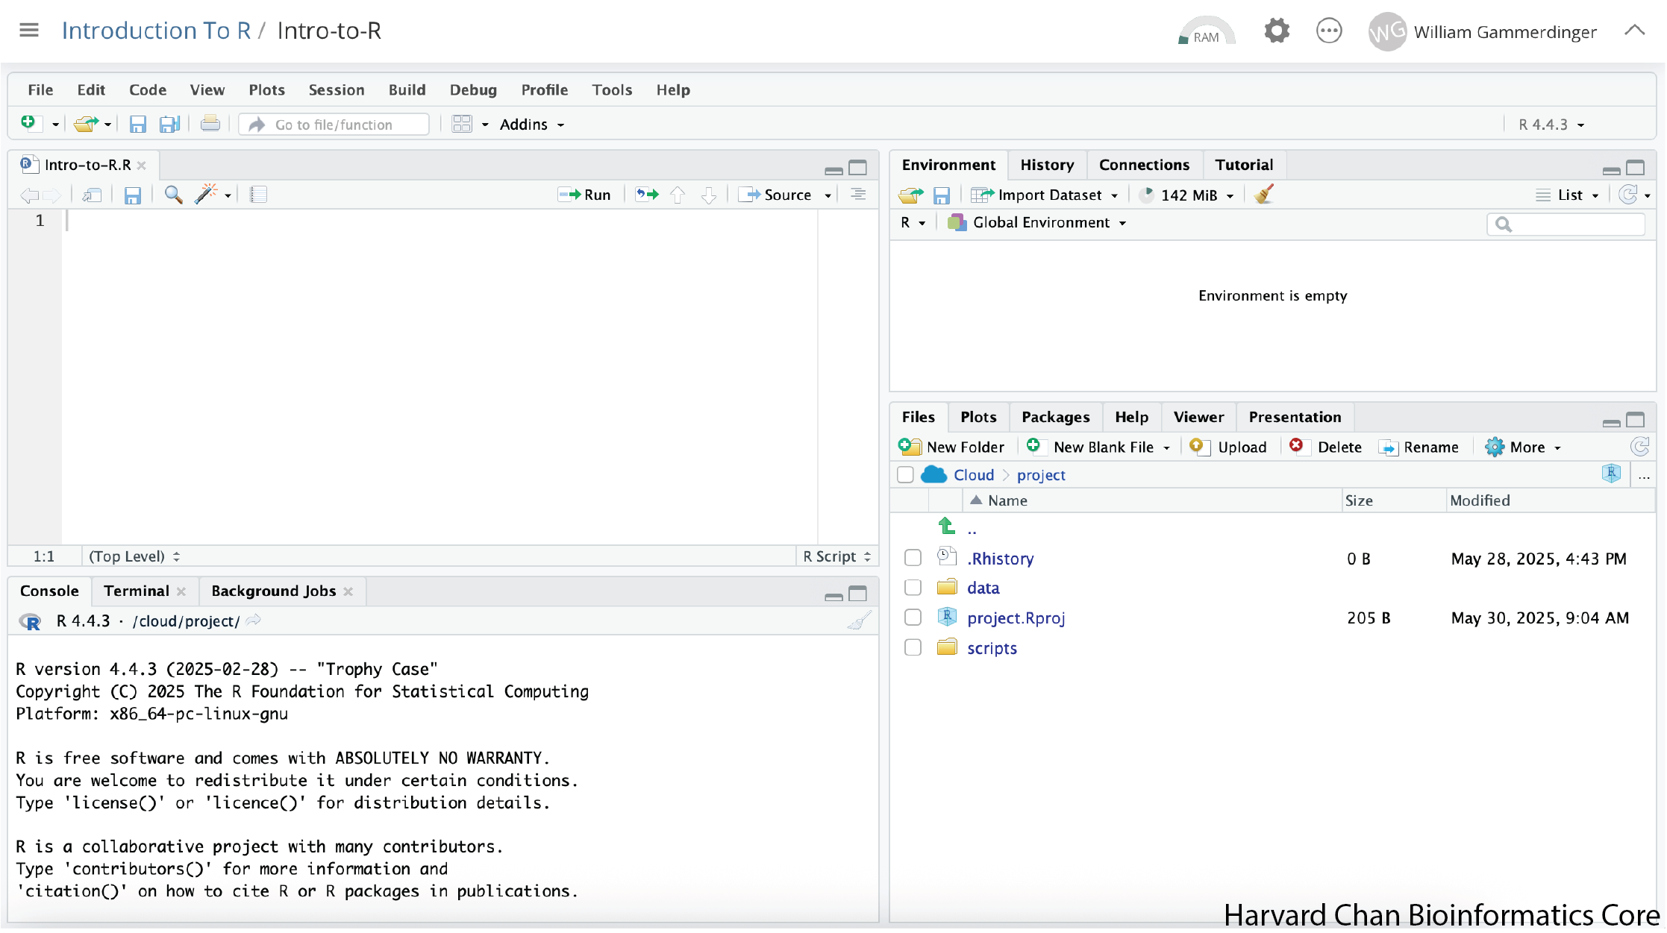
Task: Select the project.Rproj file checkbox
Action: 913,618
